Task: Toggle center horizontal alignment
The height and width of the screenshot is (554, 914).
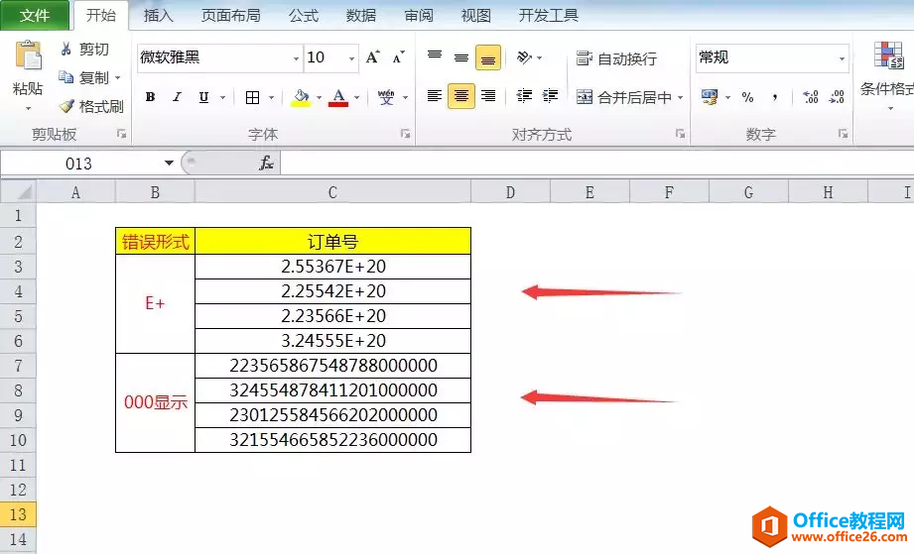Action: click(461, 96)
